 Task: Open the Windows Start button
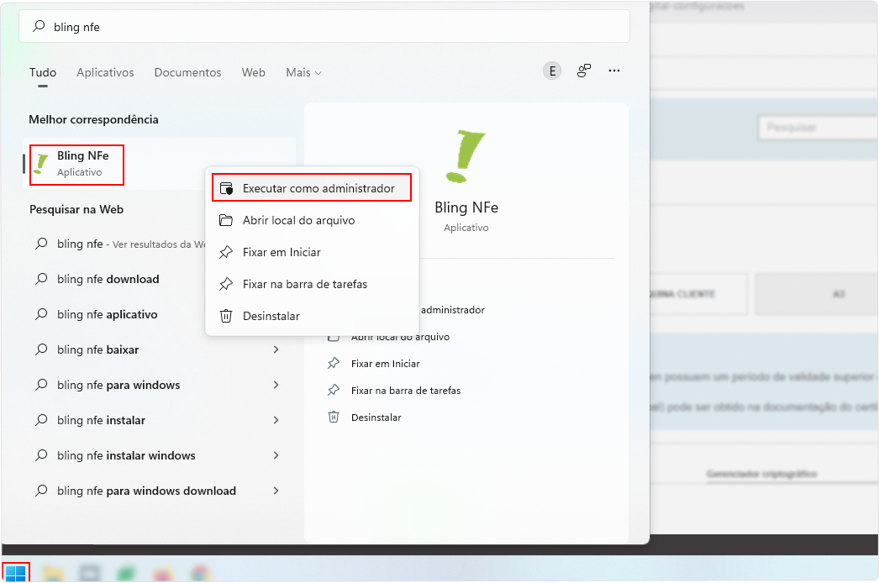(16, 573)
